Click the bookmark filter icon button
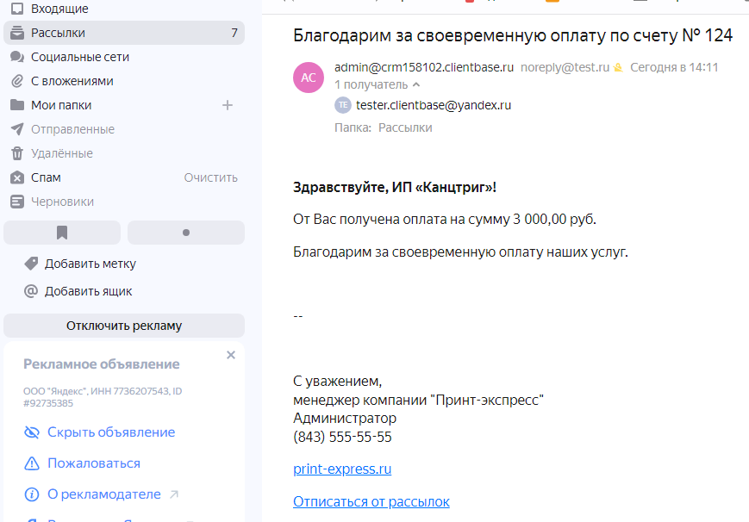The width and height of the screenshot is (749, 522). click(x=62, y=233)
